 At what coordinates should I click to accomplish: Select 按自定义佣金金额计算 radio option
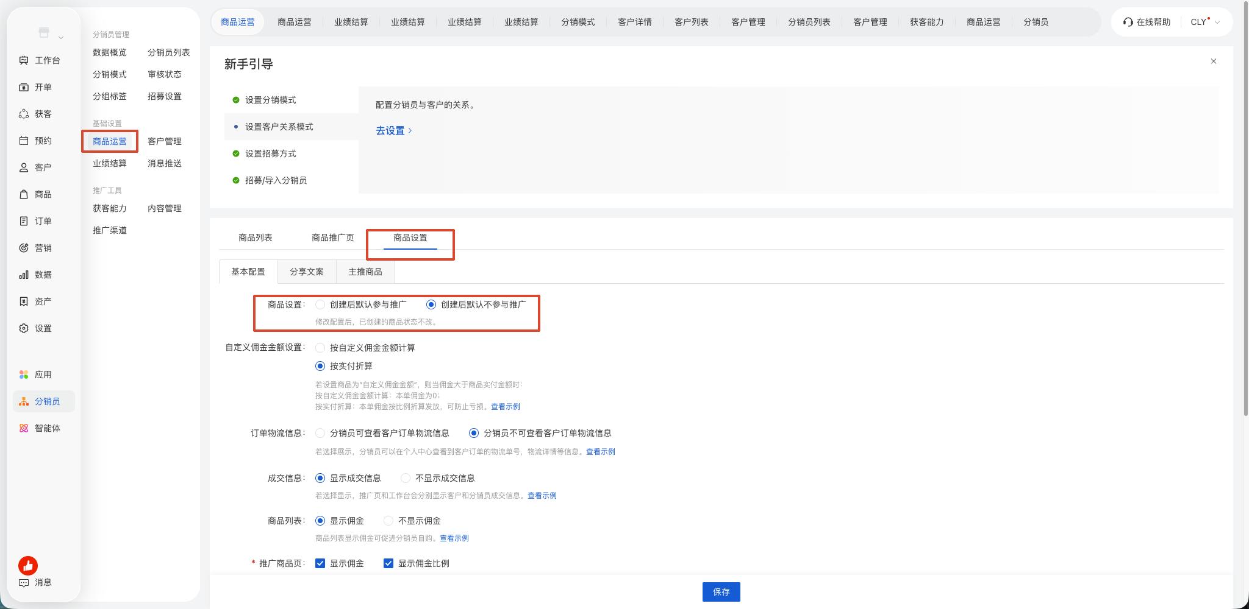pos(320,348)
